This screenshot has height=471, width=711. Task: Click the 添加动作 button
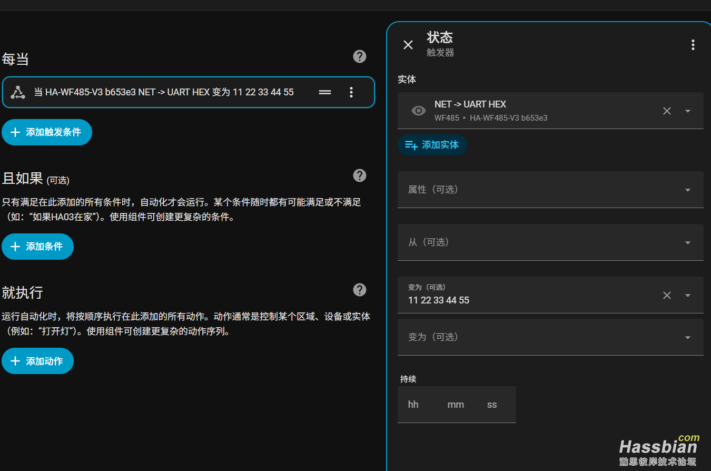pyautogui.click(x=37, y=361)
